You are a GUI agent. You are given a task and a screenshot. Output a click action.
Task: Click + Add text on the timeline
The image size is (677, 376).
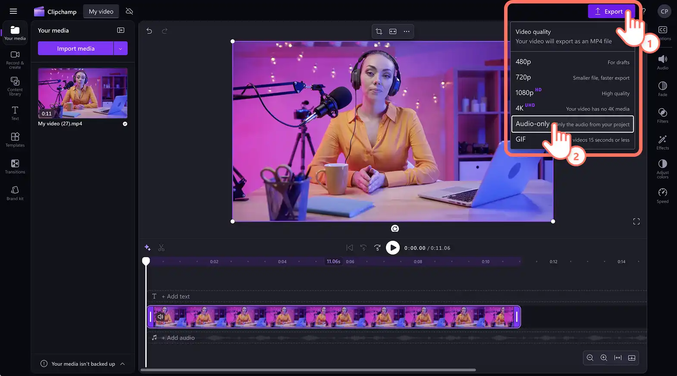coord(176,296)
